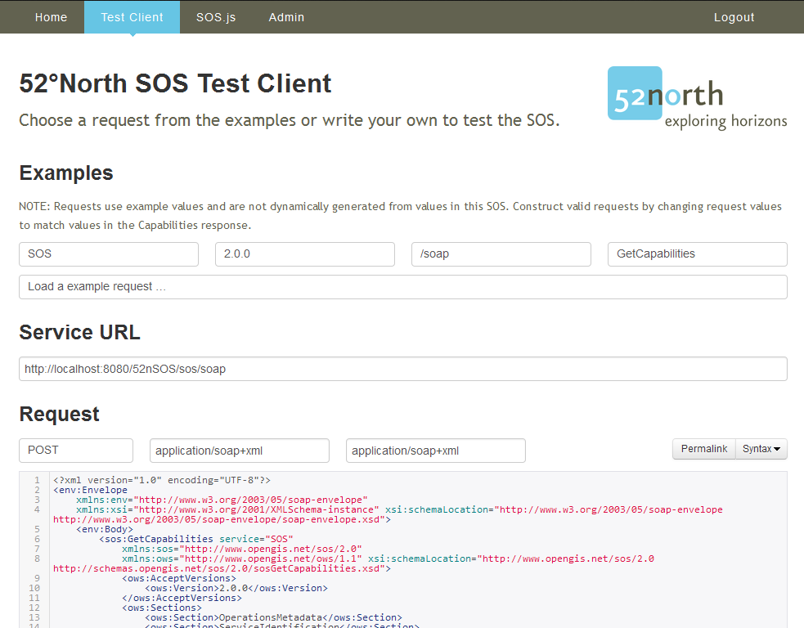Open the Home navigation tab
Image resolution: width=804 pixels, height=628 pixels.
tap(51, 17)
